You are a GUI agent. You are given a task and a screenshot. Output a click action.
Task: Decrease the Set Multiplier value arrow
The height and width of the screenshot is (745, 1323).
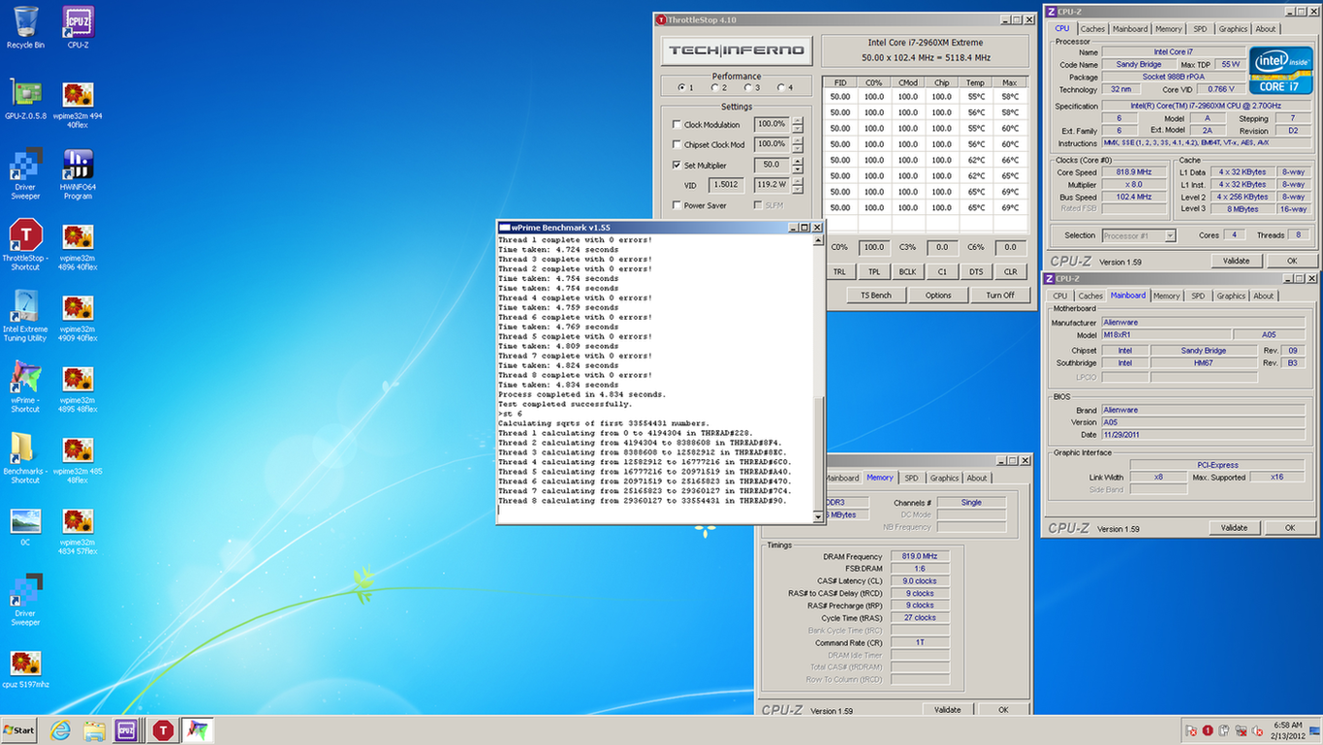pyautogui.click(x=798, y=169)
